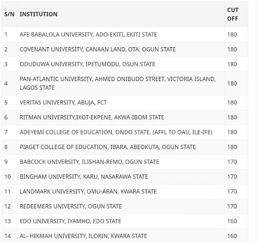Click Bingham University, Karu entry
This screenshot has width=258, height=243.
pos(84,177)
